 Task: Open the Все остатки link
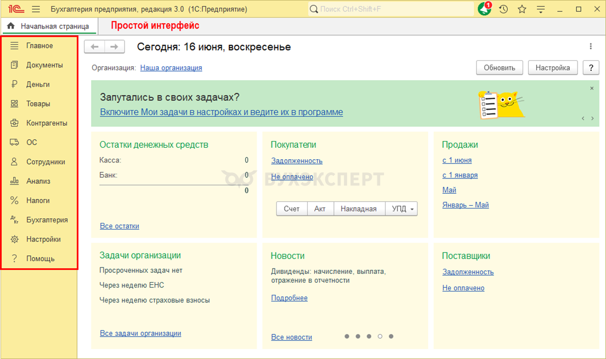tap(120, 226)
